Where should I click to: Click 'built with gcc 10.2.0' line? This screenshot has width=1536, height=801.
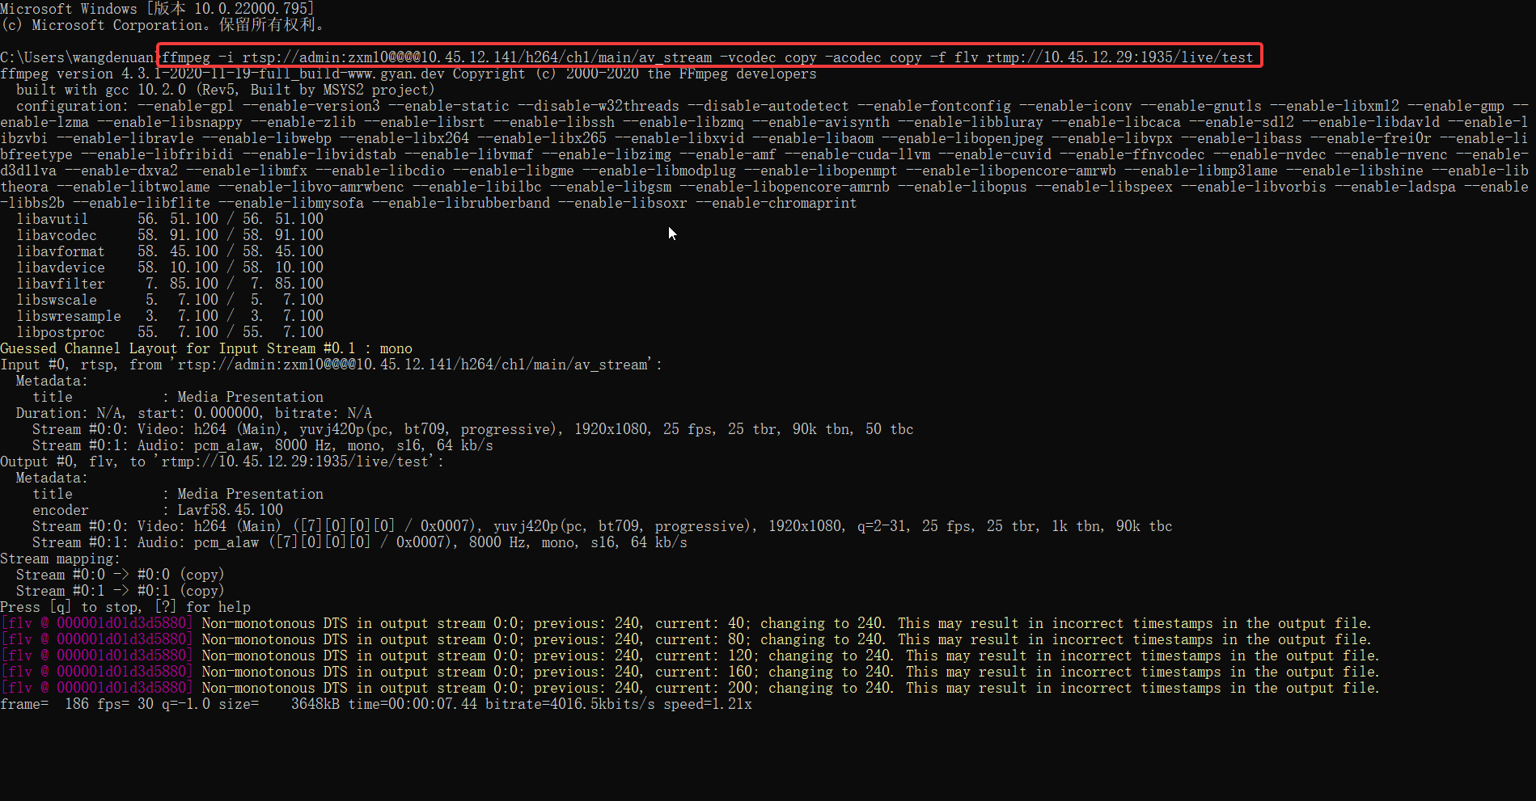tap(226, 90)
